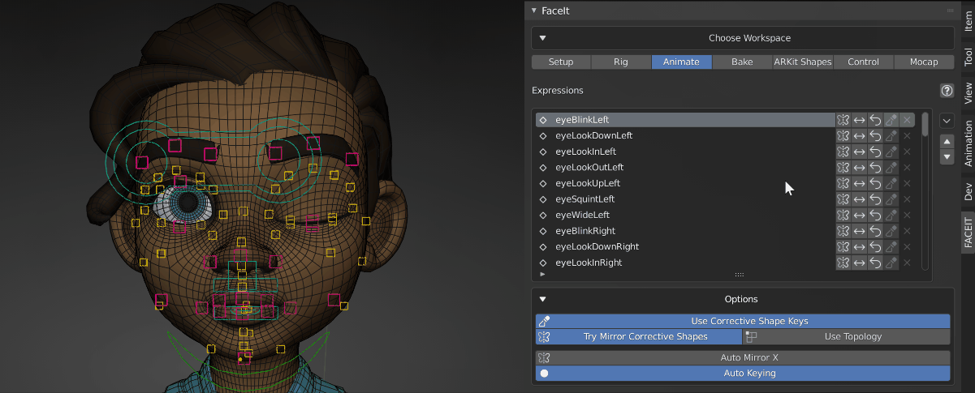Viewport: 975px width, 393px height.
Task: Turn off Auto Keying
Action: (x=742, y=374)
